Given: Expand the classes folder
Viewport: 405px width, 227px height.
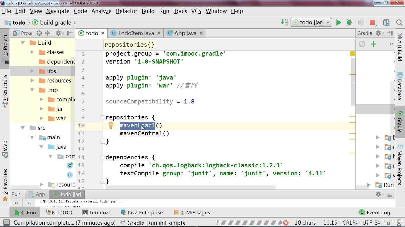Looking at the screenshot, I should click(x=32, y=52).
